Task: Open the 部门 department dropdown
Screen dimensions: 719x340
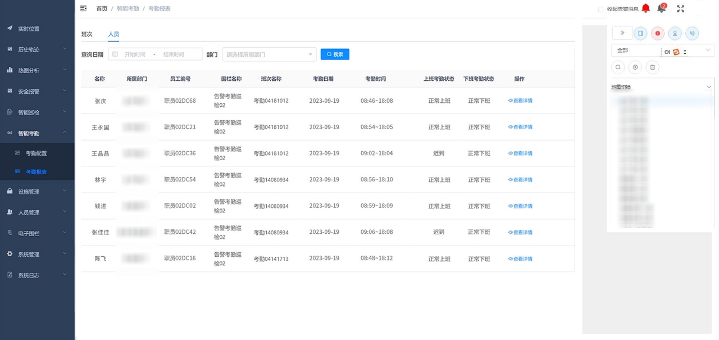Action: [269, 55]
